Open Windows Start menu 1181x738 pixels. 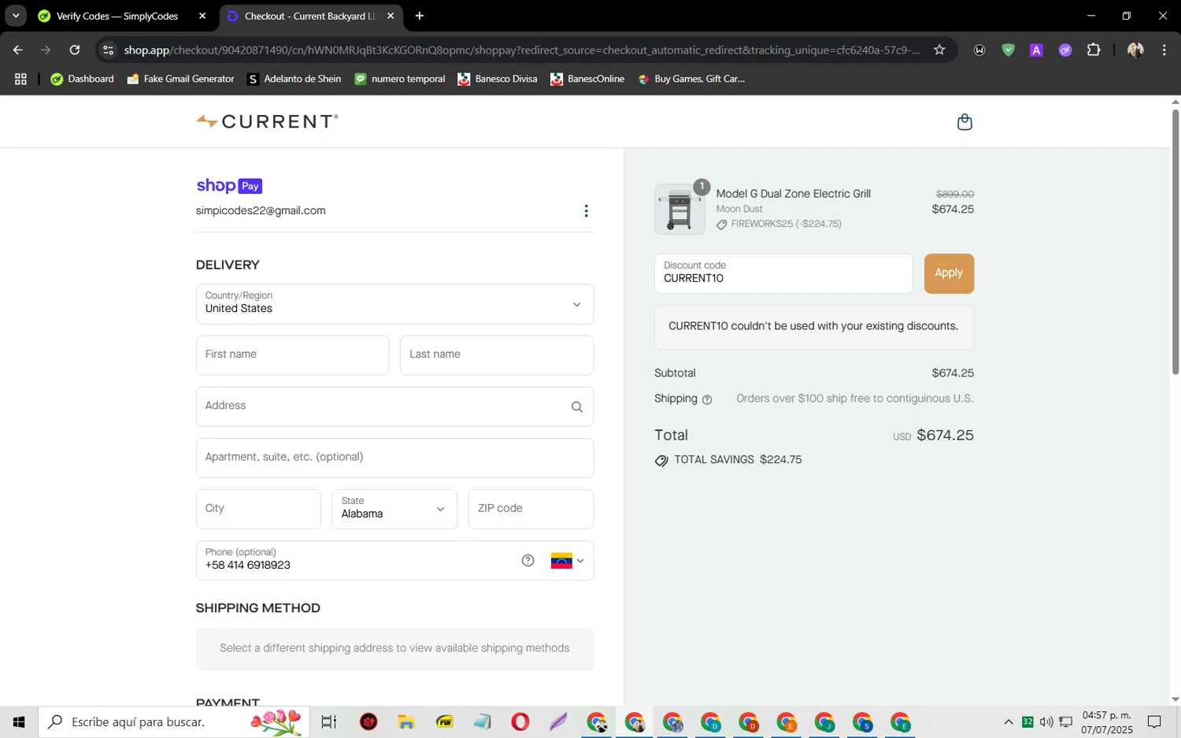tap(19, 721)
